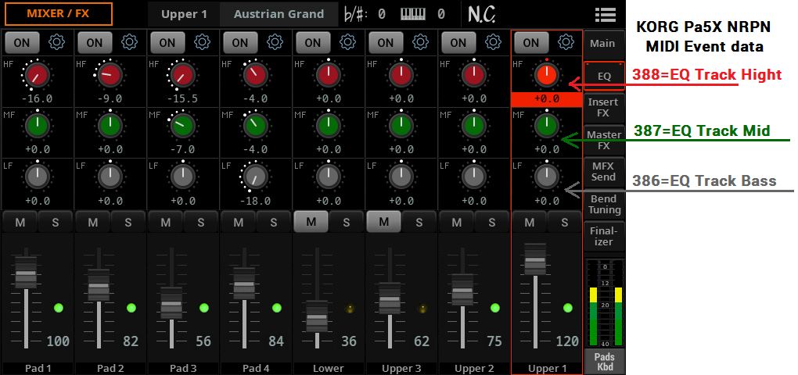
Task: Select the Upper 3 HF red EQ knob
Action: tap(401, 75)
